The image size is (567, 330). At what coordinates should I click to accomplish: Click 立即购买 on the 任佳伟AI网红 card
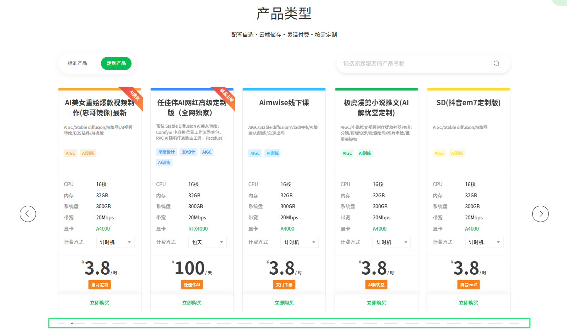[192, 303]
